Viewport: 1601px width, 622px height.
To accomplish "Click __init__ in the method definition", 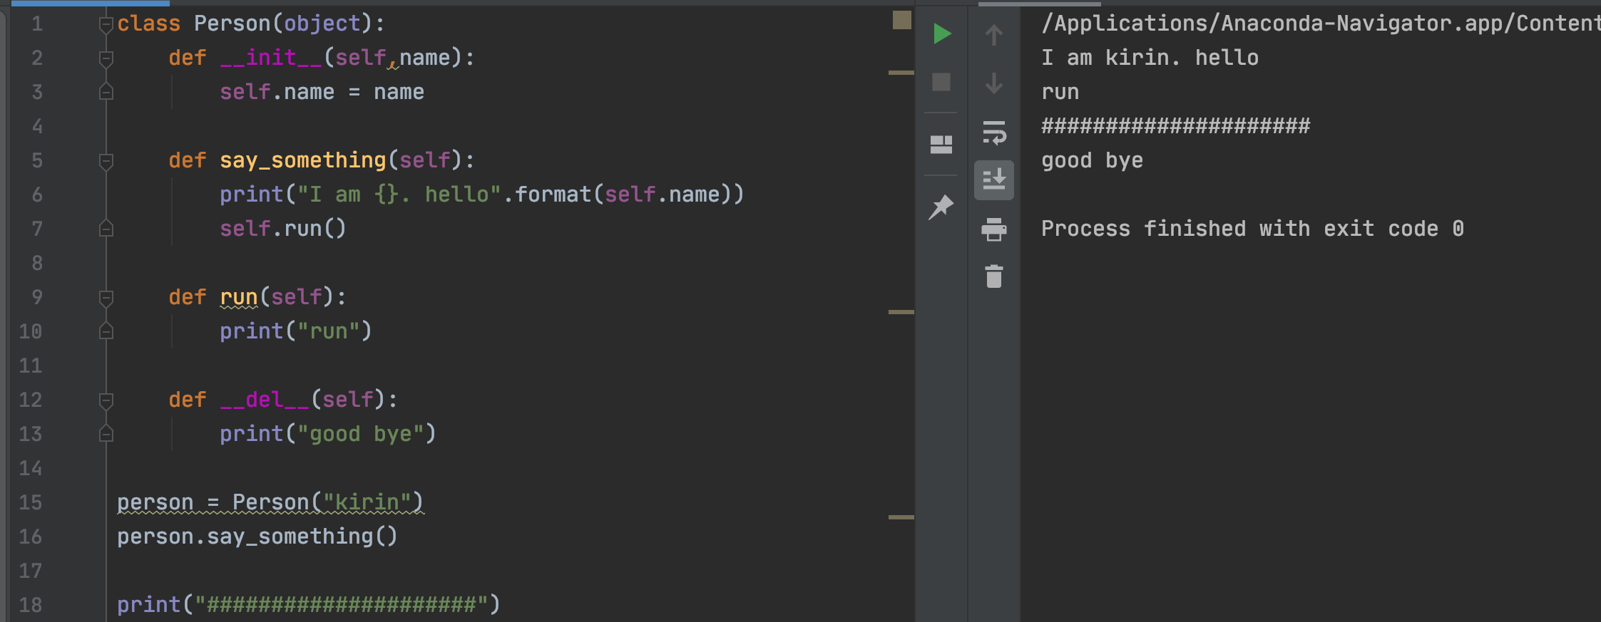I will point(271,58).
